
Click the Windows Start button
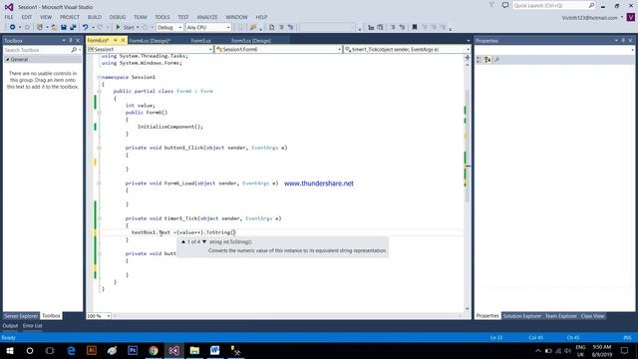tap(10, 350)
